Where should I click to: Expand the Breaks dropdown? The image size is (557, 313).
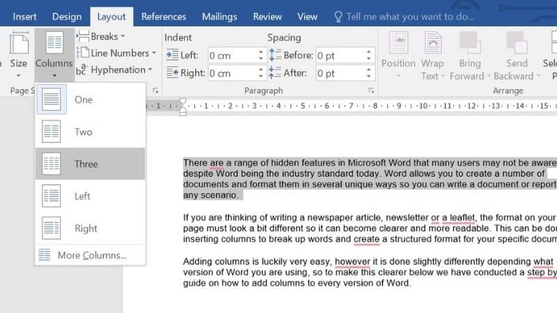(102, 36)
